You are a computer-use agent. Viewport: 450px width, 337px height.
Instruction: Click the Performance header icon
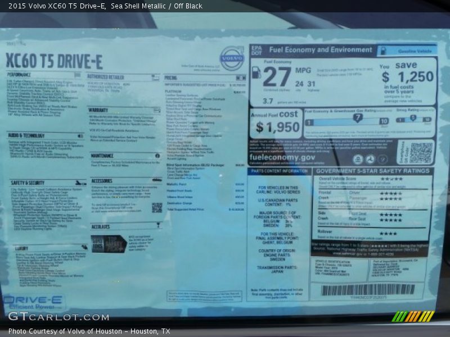point(77,75)
